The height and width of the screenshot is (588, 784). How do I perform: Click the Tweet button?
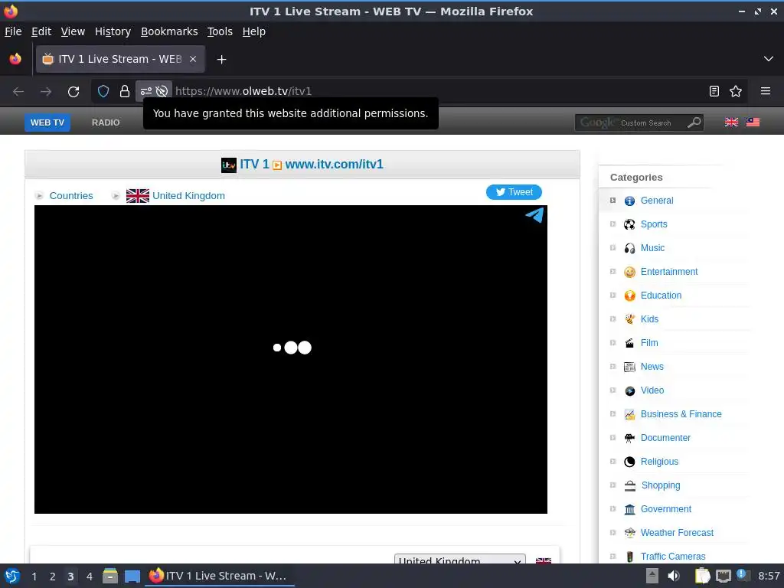[514, 192]
